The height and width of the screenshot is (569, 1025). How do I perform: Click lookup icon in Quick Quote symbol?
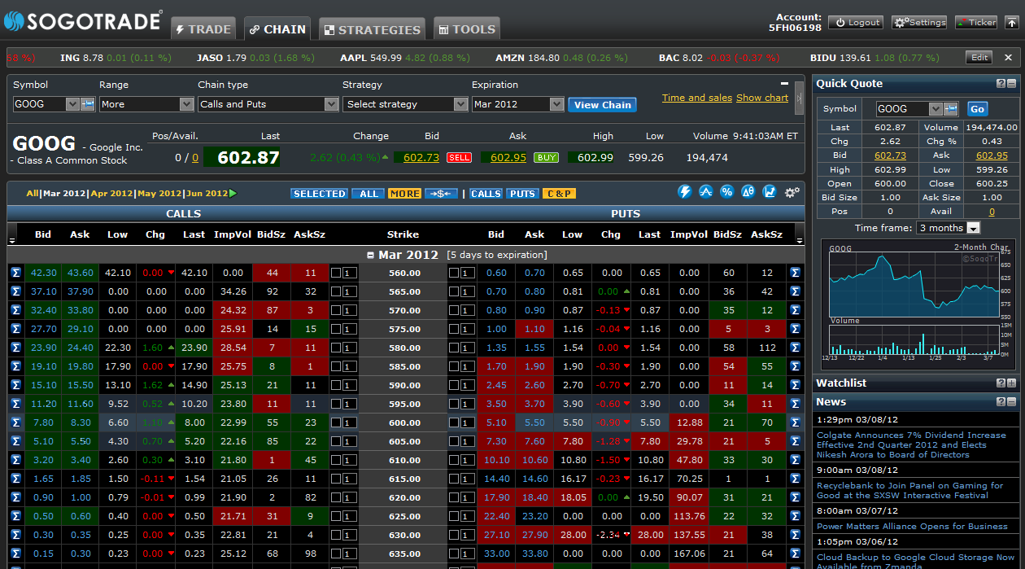point(950,109)
